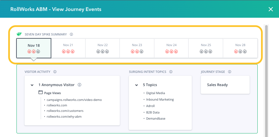Click the flame icons under Nov 28
This screenshot has height=137, width=279.
[240, 52]
